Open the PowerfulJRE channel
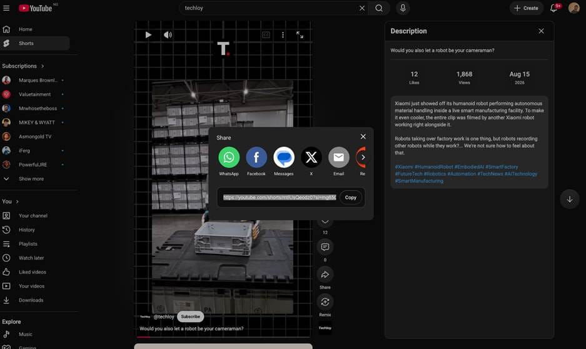The height and width of the screenshot is (349, 586). click(35, 164)
